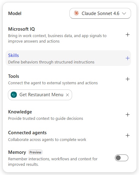Remove the Get Restaurant Menu tool
The image size is (139, 175).
click(x=67, y=95)
